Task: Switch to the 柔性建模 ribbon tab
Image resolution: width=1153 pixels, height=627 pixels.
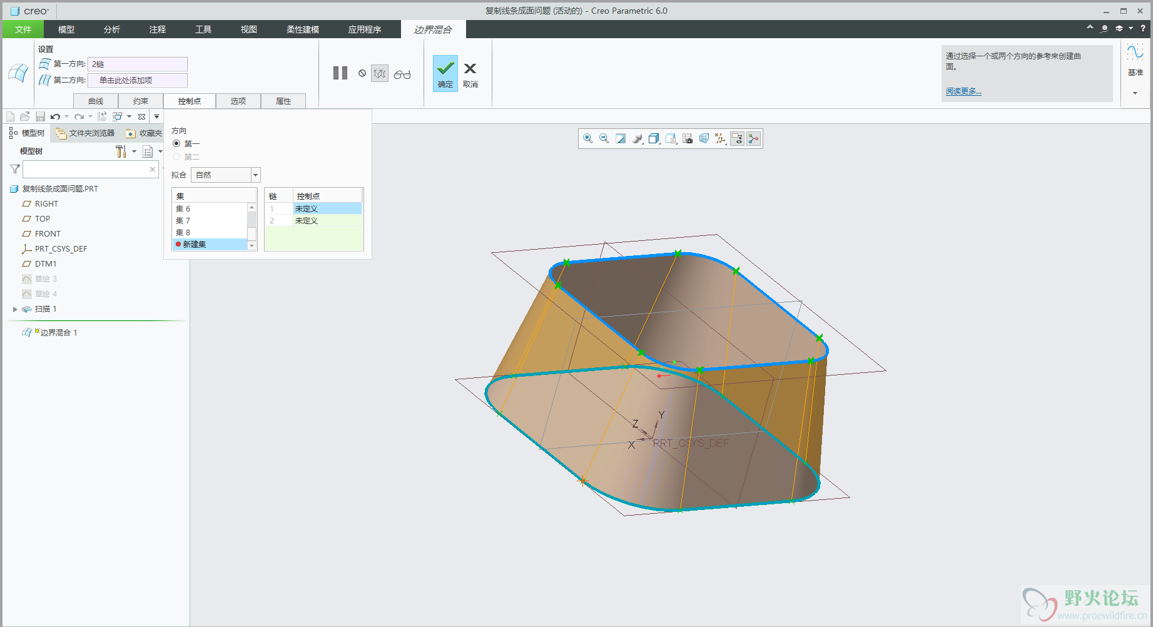Action: coord(303,29)
